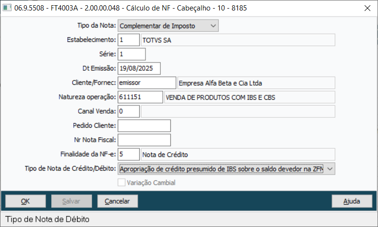Screen dimensions: 378x227
Task: Click the Dt Emissão label
Action: pyautogui.click(x=100, y=68)
